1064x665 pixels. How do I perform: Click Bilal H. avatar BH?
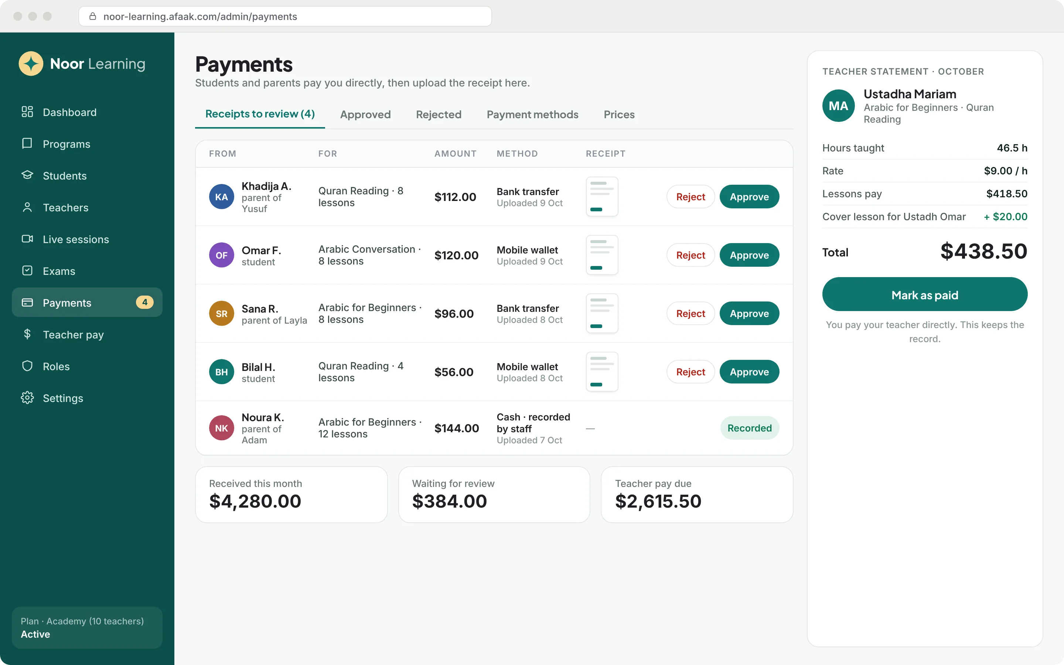221,372
